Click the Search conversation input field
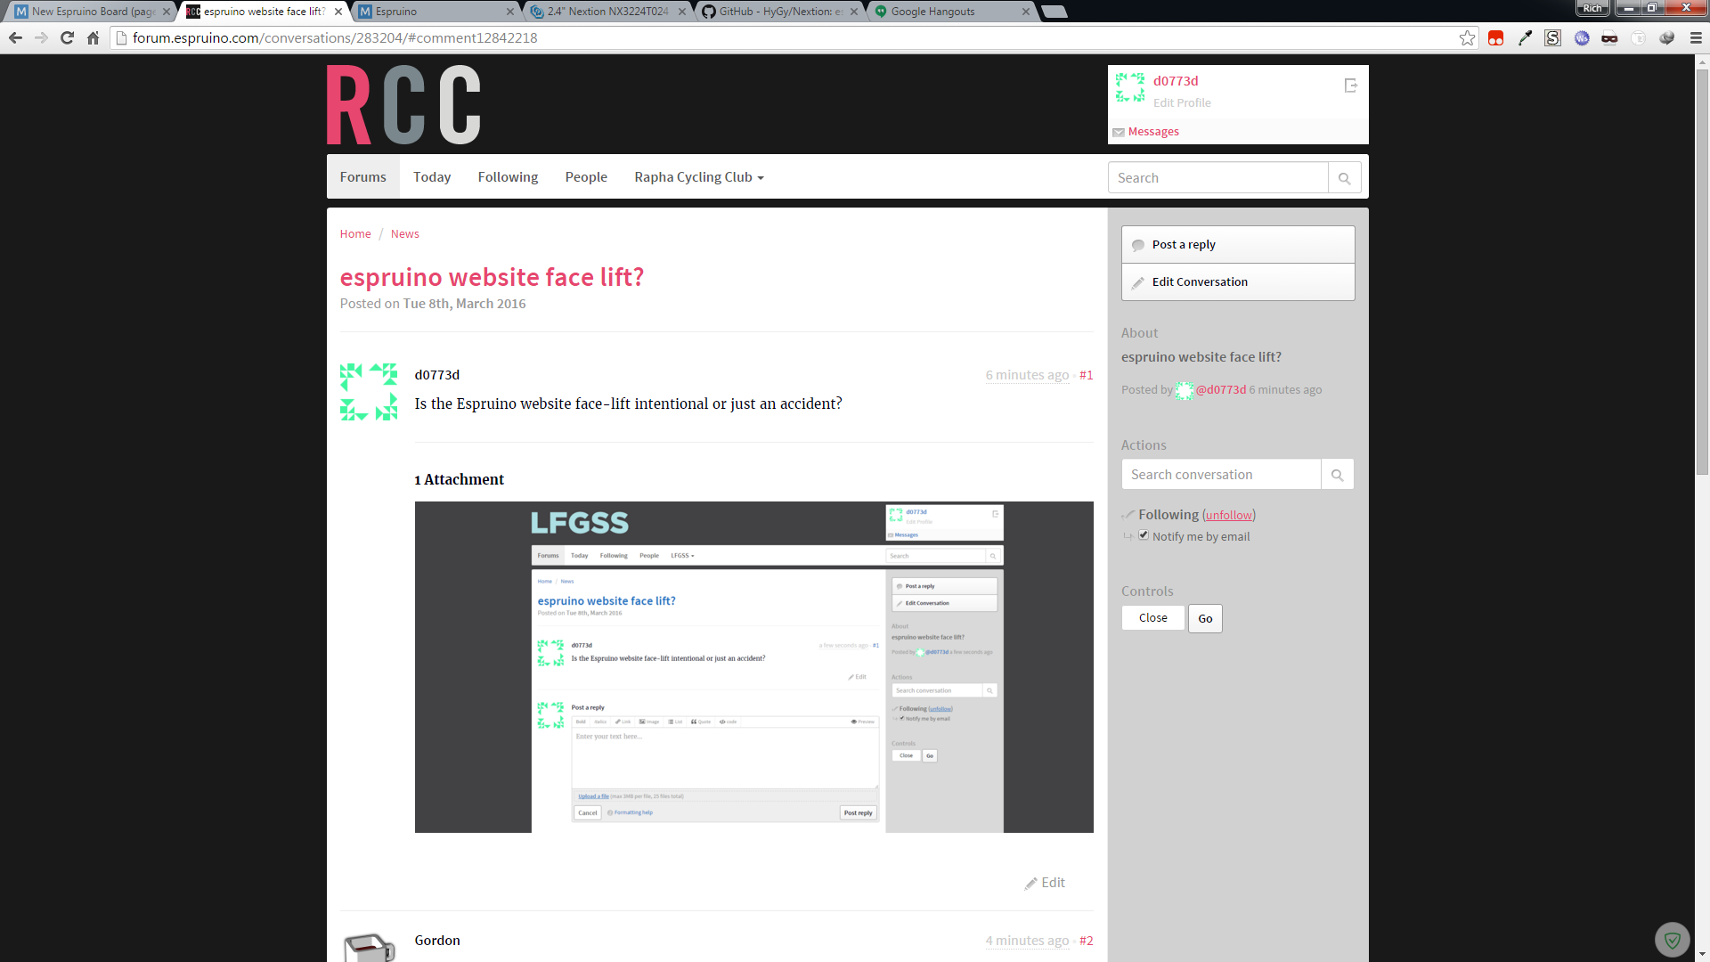The image size is (1710, 962). tap(1221, 475)
